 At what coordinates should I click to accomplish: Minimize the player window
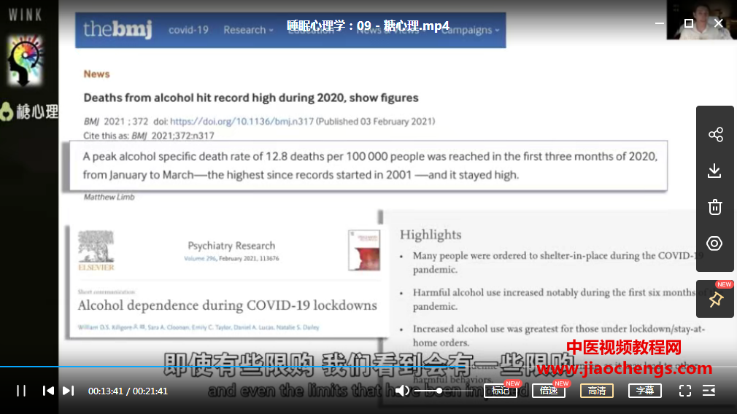tap(660, 23)
